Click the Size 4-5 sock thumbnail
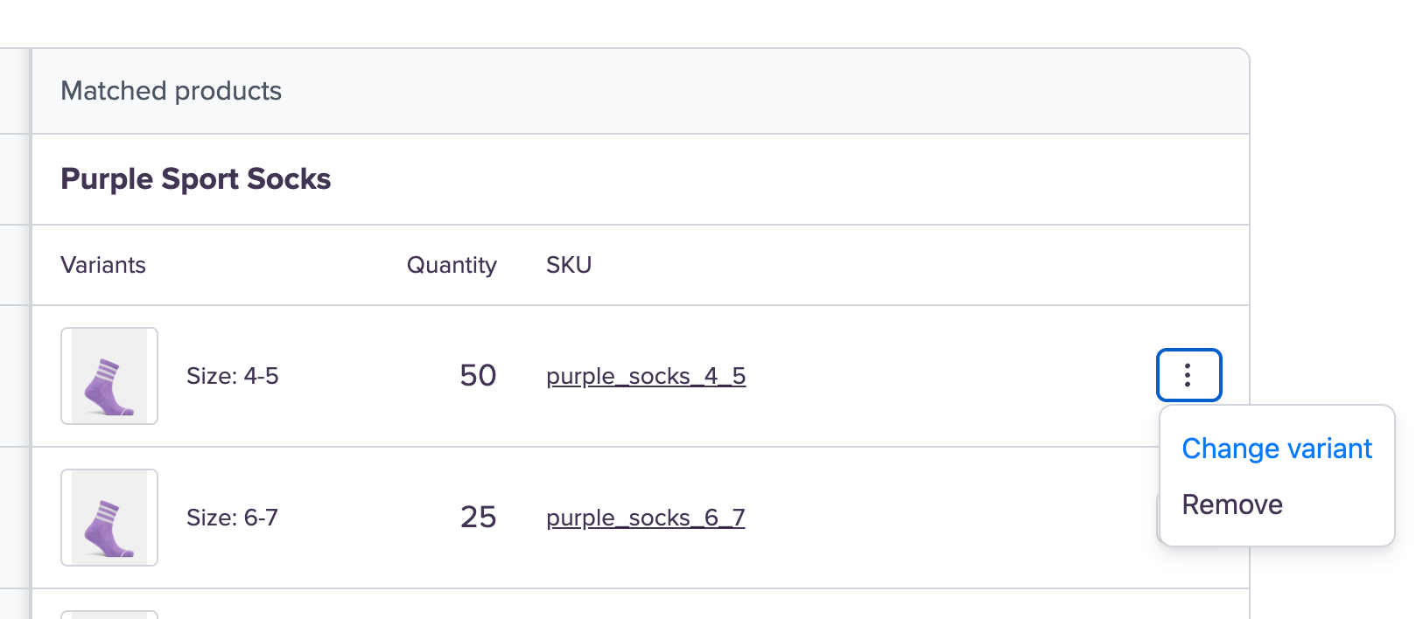The height and width of the screenshot is (619, 1423). pyautogui.click(x=109, y=376)
